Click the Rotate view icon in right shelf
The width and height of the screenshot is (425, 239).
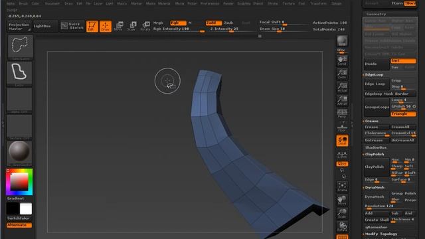click(342, 226)
